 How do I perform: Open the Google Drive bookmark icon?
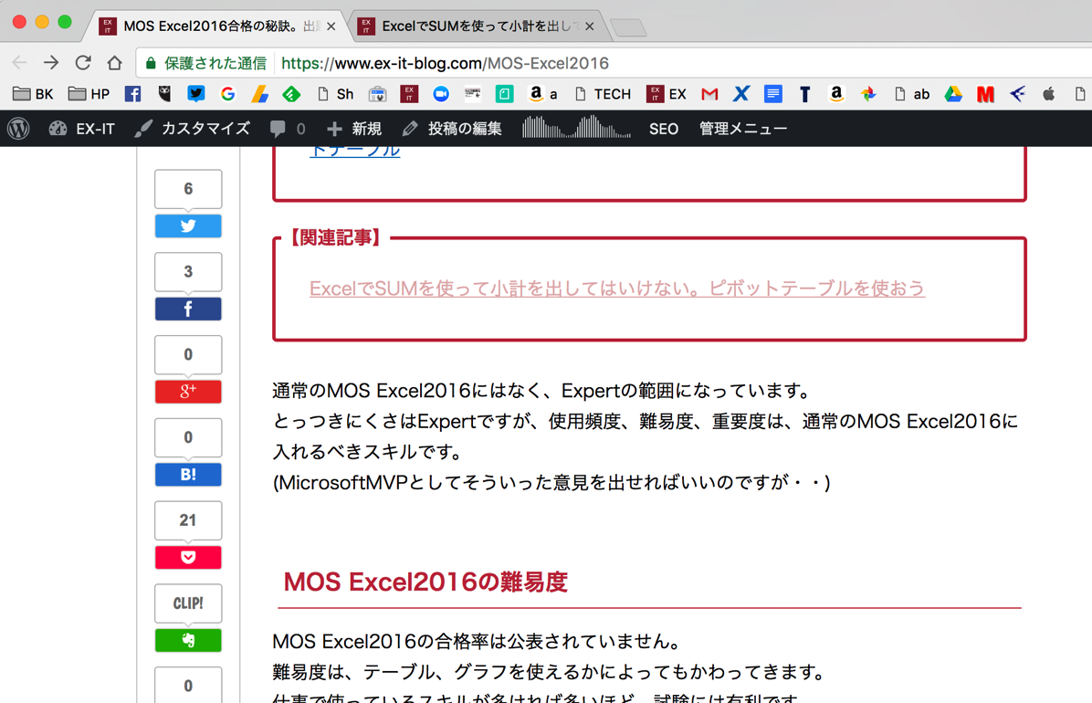(953, 94)
